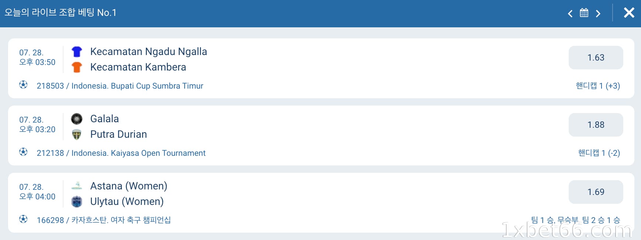
Task: Open Indonesia Kaiyasa Open Tournament league link
Action: (x=121, y=153)
